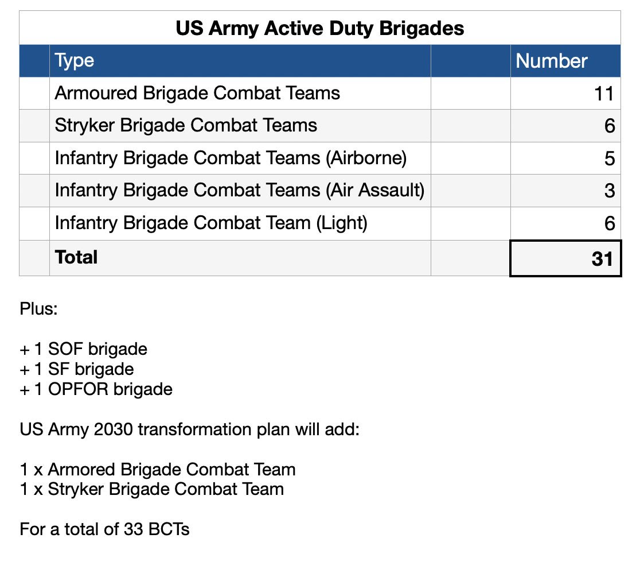
Task: Select the 'Stryker Brigade Combat Teams' cell
Action: point(240,126)
